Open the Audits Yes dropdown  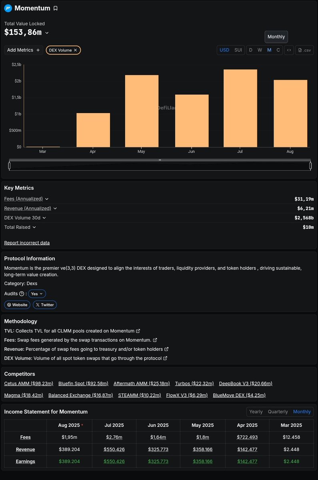pos(37,294)
